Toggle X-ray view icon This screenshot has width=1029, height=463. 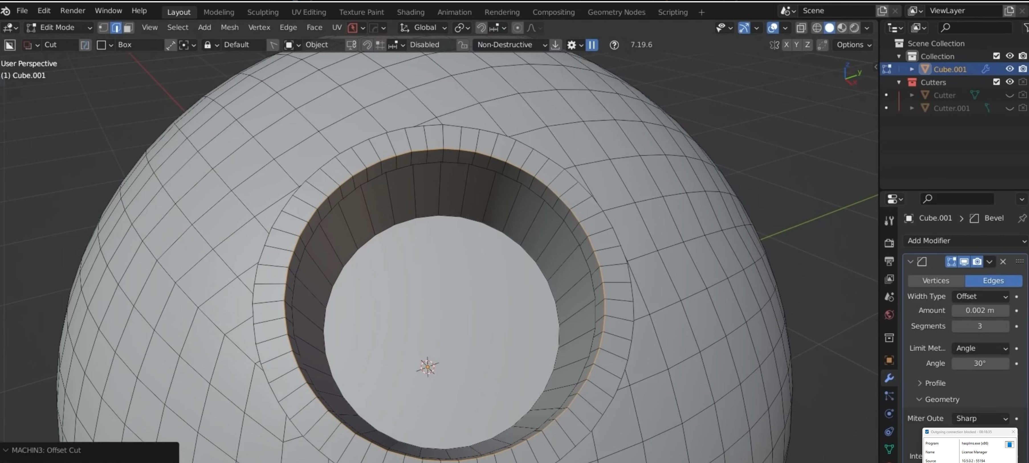pos(801,28)
